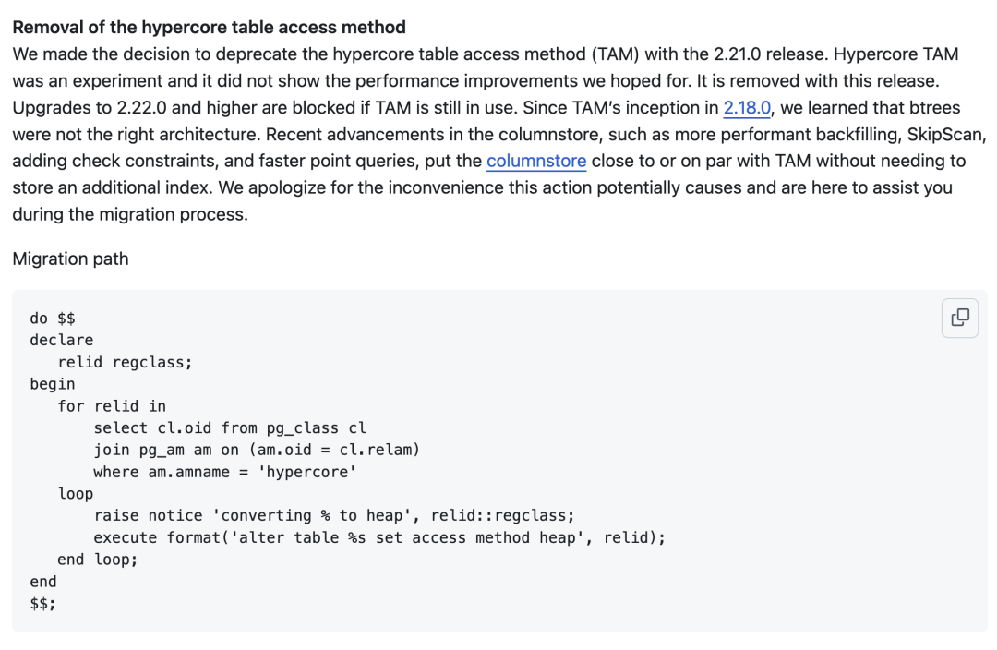Click the closing '$$;' code line
This screenshot has height=650, width=997.
(x=42, y=604)
